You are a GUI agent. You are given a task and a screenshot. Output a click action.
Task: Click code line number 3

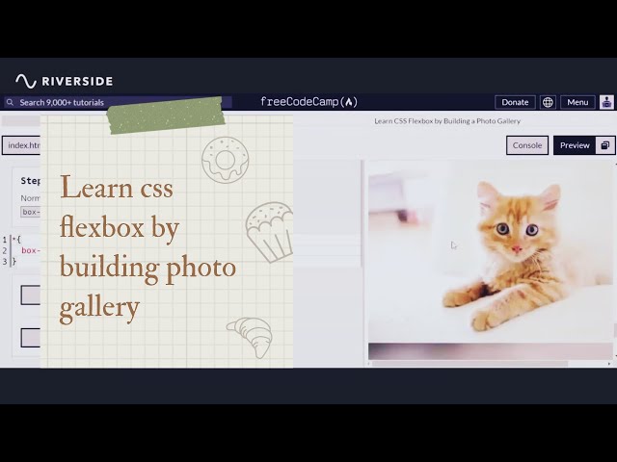[4, 261]
